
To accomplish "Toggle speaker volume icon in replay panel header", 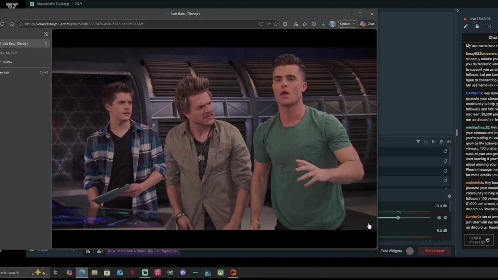I will [x=449, y=142].
